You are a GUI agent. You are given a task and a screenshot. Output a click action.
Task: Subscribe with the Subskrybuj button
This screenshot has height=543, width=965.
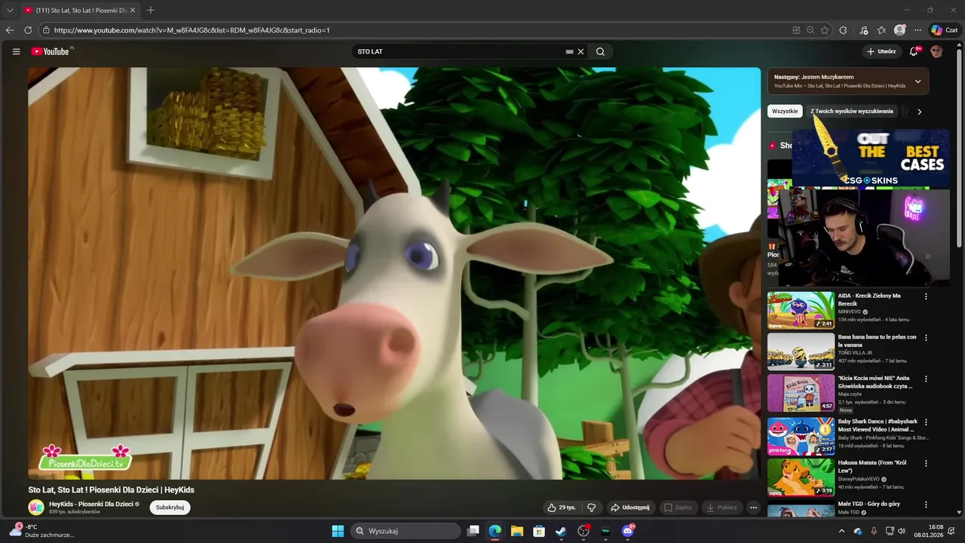[170, 508]
